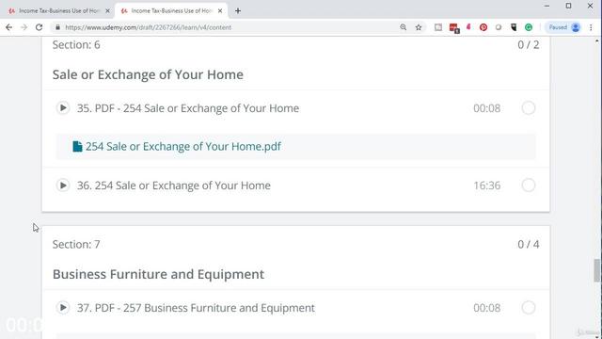The width and height of the screenshot is (602, 339).
Task: Open the Paused profile button
Action: point(563,27)
